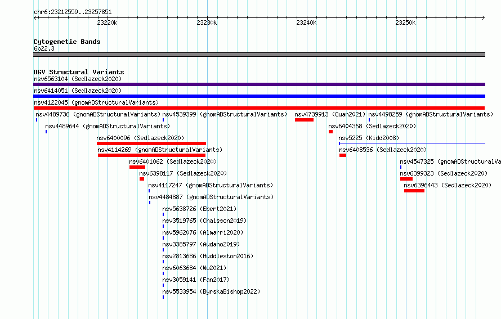501x319 pixels.
Task: Click the nsv3519765 (Chaisson2019) label
Action: pyautogui.click(x=204, y=221)
